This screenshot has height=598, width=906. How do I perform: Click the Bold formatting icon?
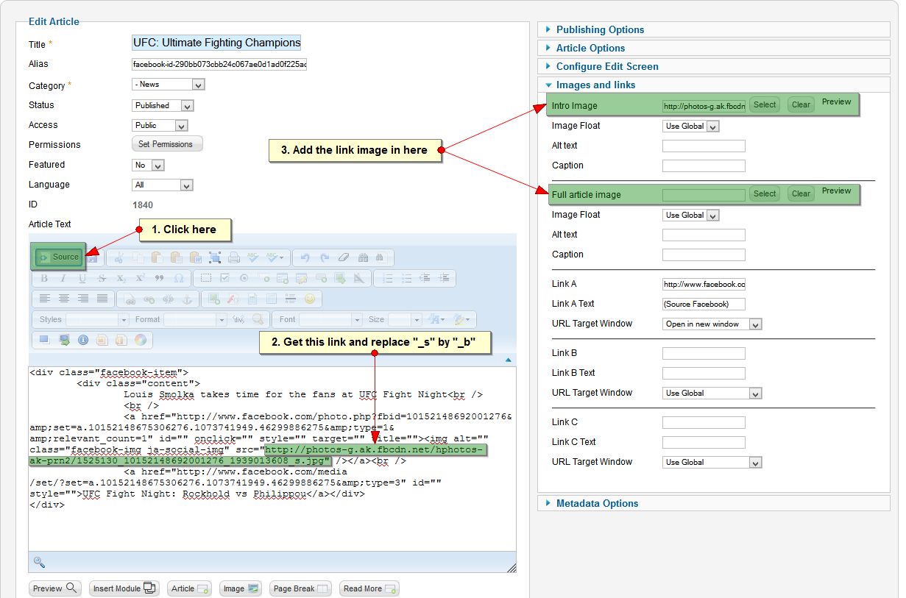pyautogui.click(x=44, y=279)
